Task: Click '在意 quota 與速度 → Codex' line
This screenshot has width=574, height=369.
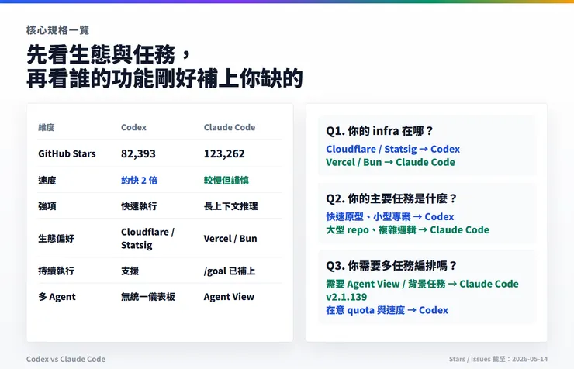Action: [387, 310]
